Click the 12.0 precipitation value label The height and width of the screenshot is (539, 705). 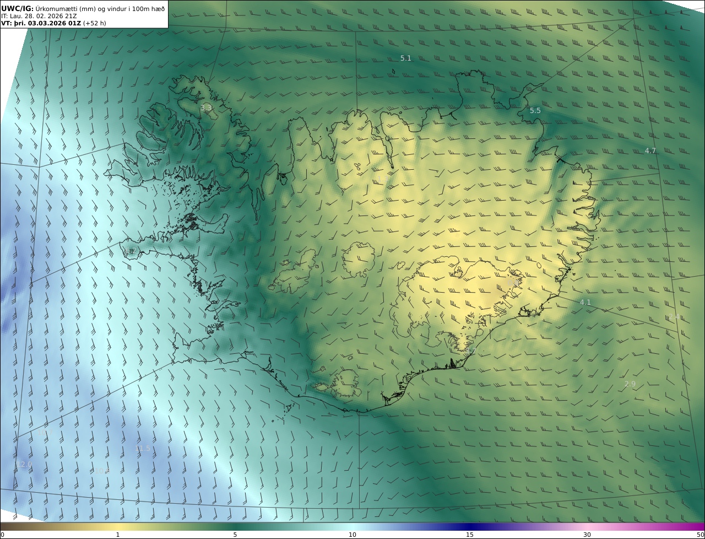[x=24, y=465]
